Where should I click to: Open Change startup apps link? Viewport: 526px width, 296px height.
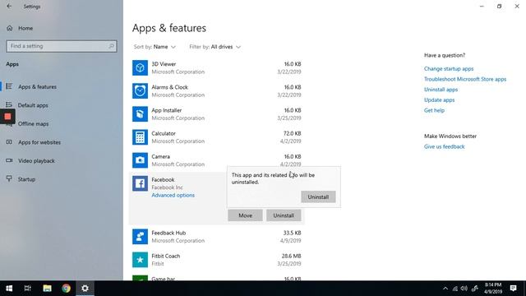click(x=449, y=68)
